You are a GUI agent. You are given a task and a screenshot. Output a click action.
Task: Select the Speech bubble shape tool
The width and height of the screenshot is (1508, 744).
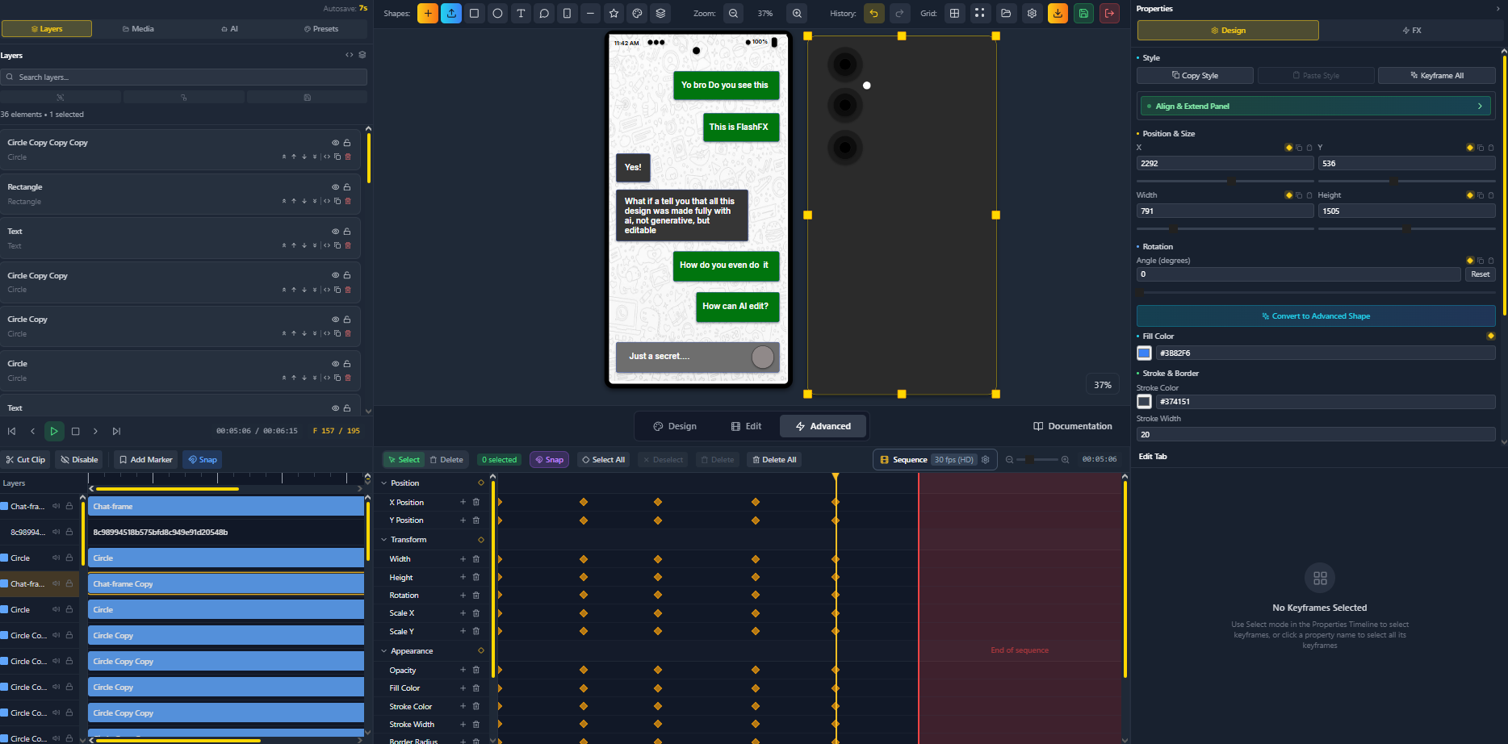[545, 13]
